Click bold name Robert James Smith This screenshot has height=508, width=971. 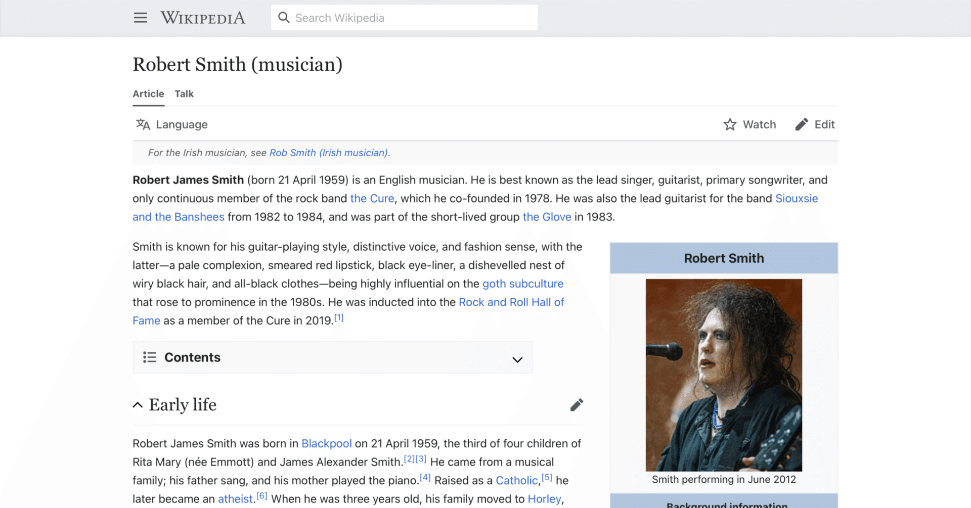188,180
